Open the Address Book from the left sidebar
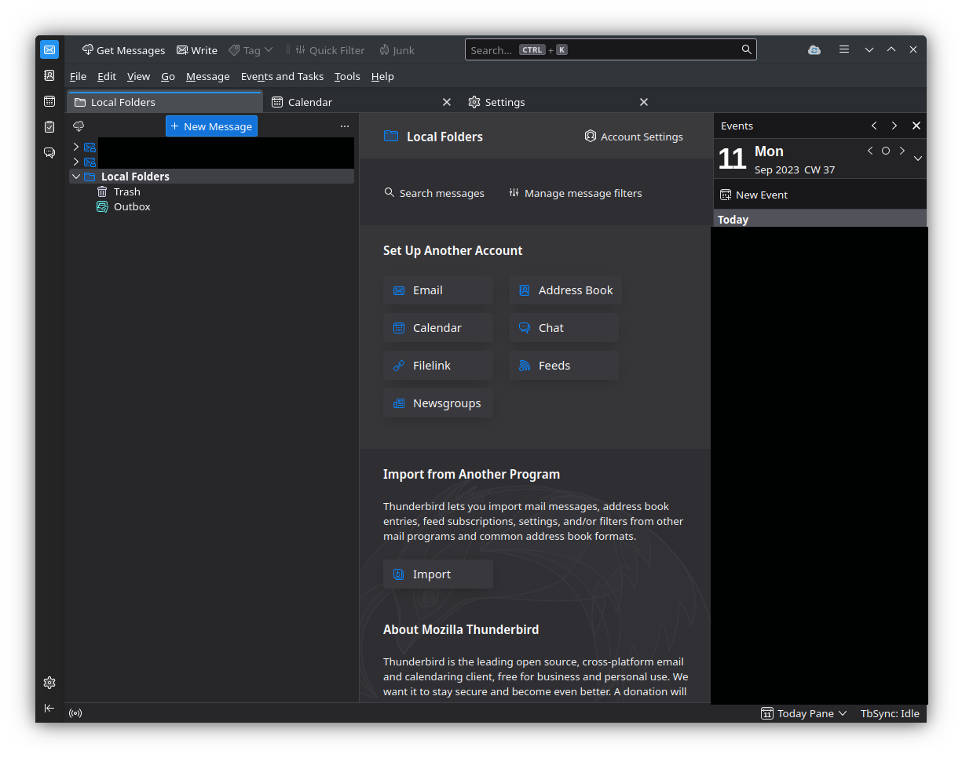This screenshot has width=962, height=758. pos(49,75)
